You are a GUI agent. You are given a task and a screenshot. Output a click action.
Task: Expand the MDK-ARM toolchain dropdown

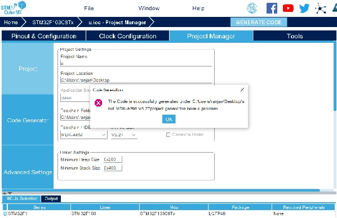tap(83, 135)
